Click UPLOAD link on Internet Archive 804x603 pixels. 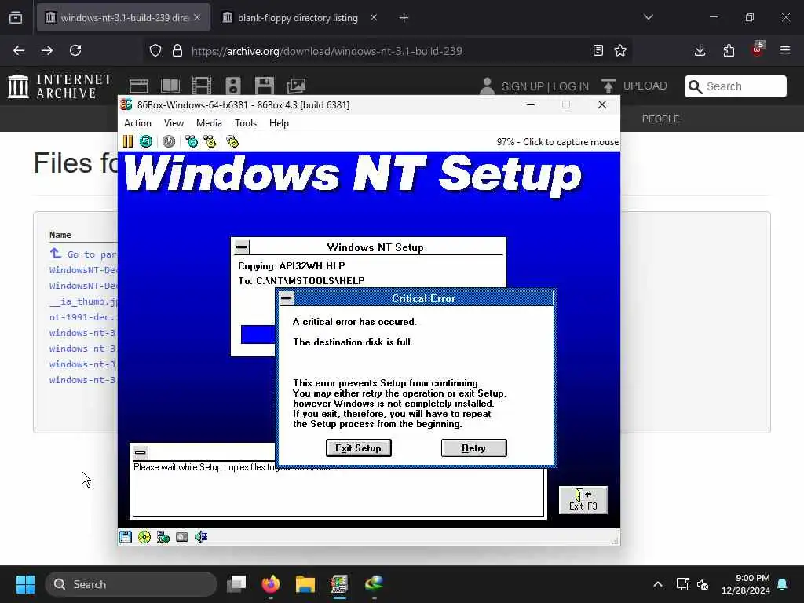coord(645,86)
